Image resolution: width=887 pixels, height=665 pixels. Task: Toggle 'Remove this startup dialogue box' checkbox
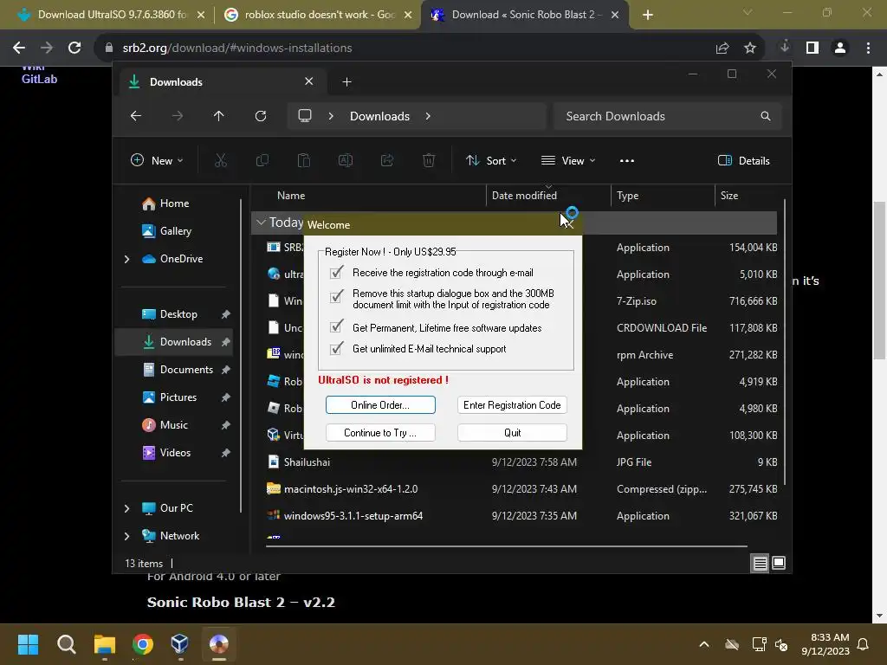tap(336, 296)
